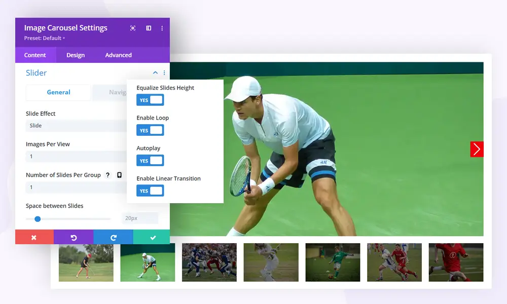Click the help question mark for Slides Per Group
This screenshot has width=507, height=304.
click(107, 175)
